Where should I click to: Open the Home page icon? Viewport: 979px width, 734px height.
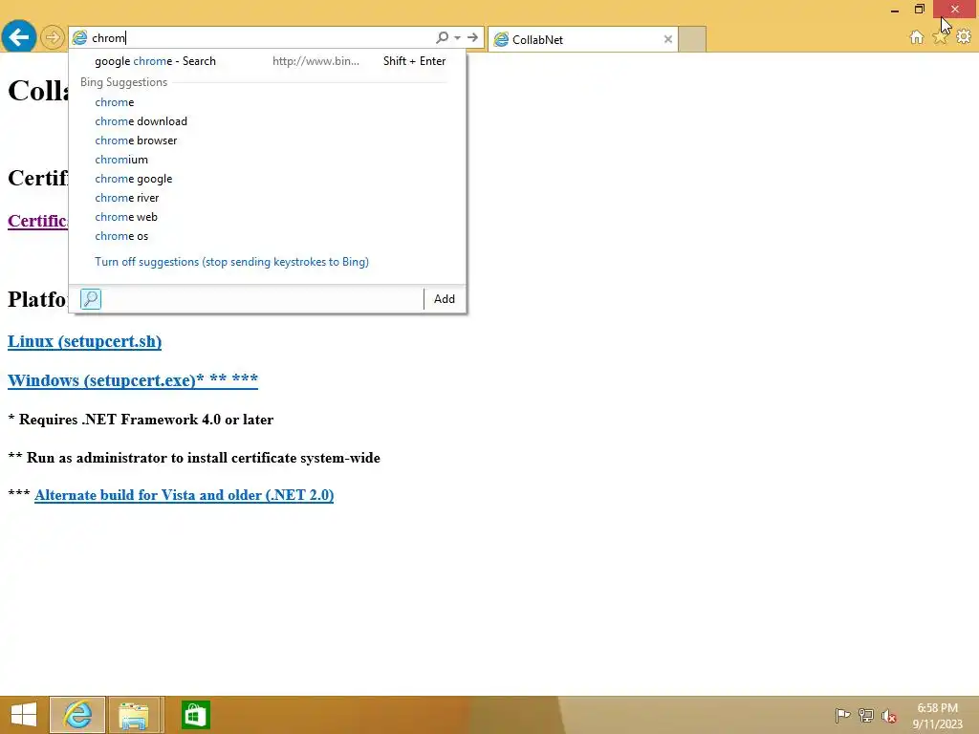point(917,37)
